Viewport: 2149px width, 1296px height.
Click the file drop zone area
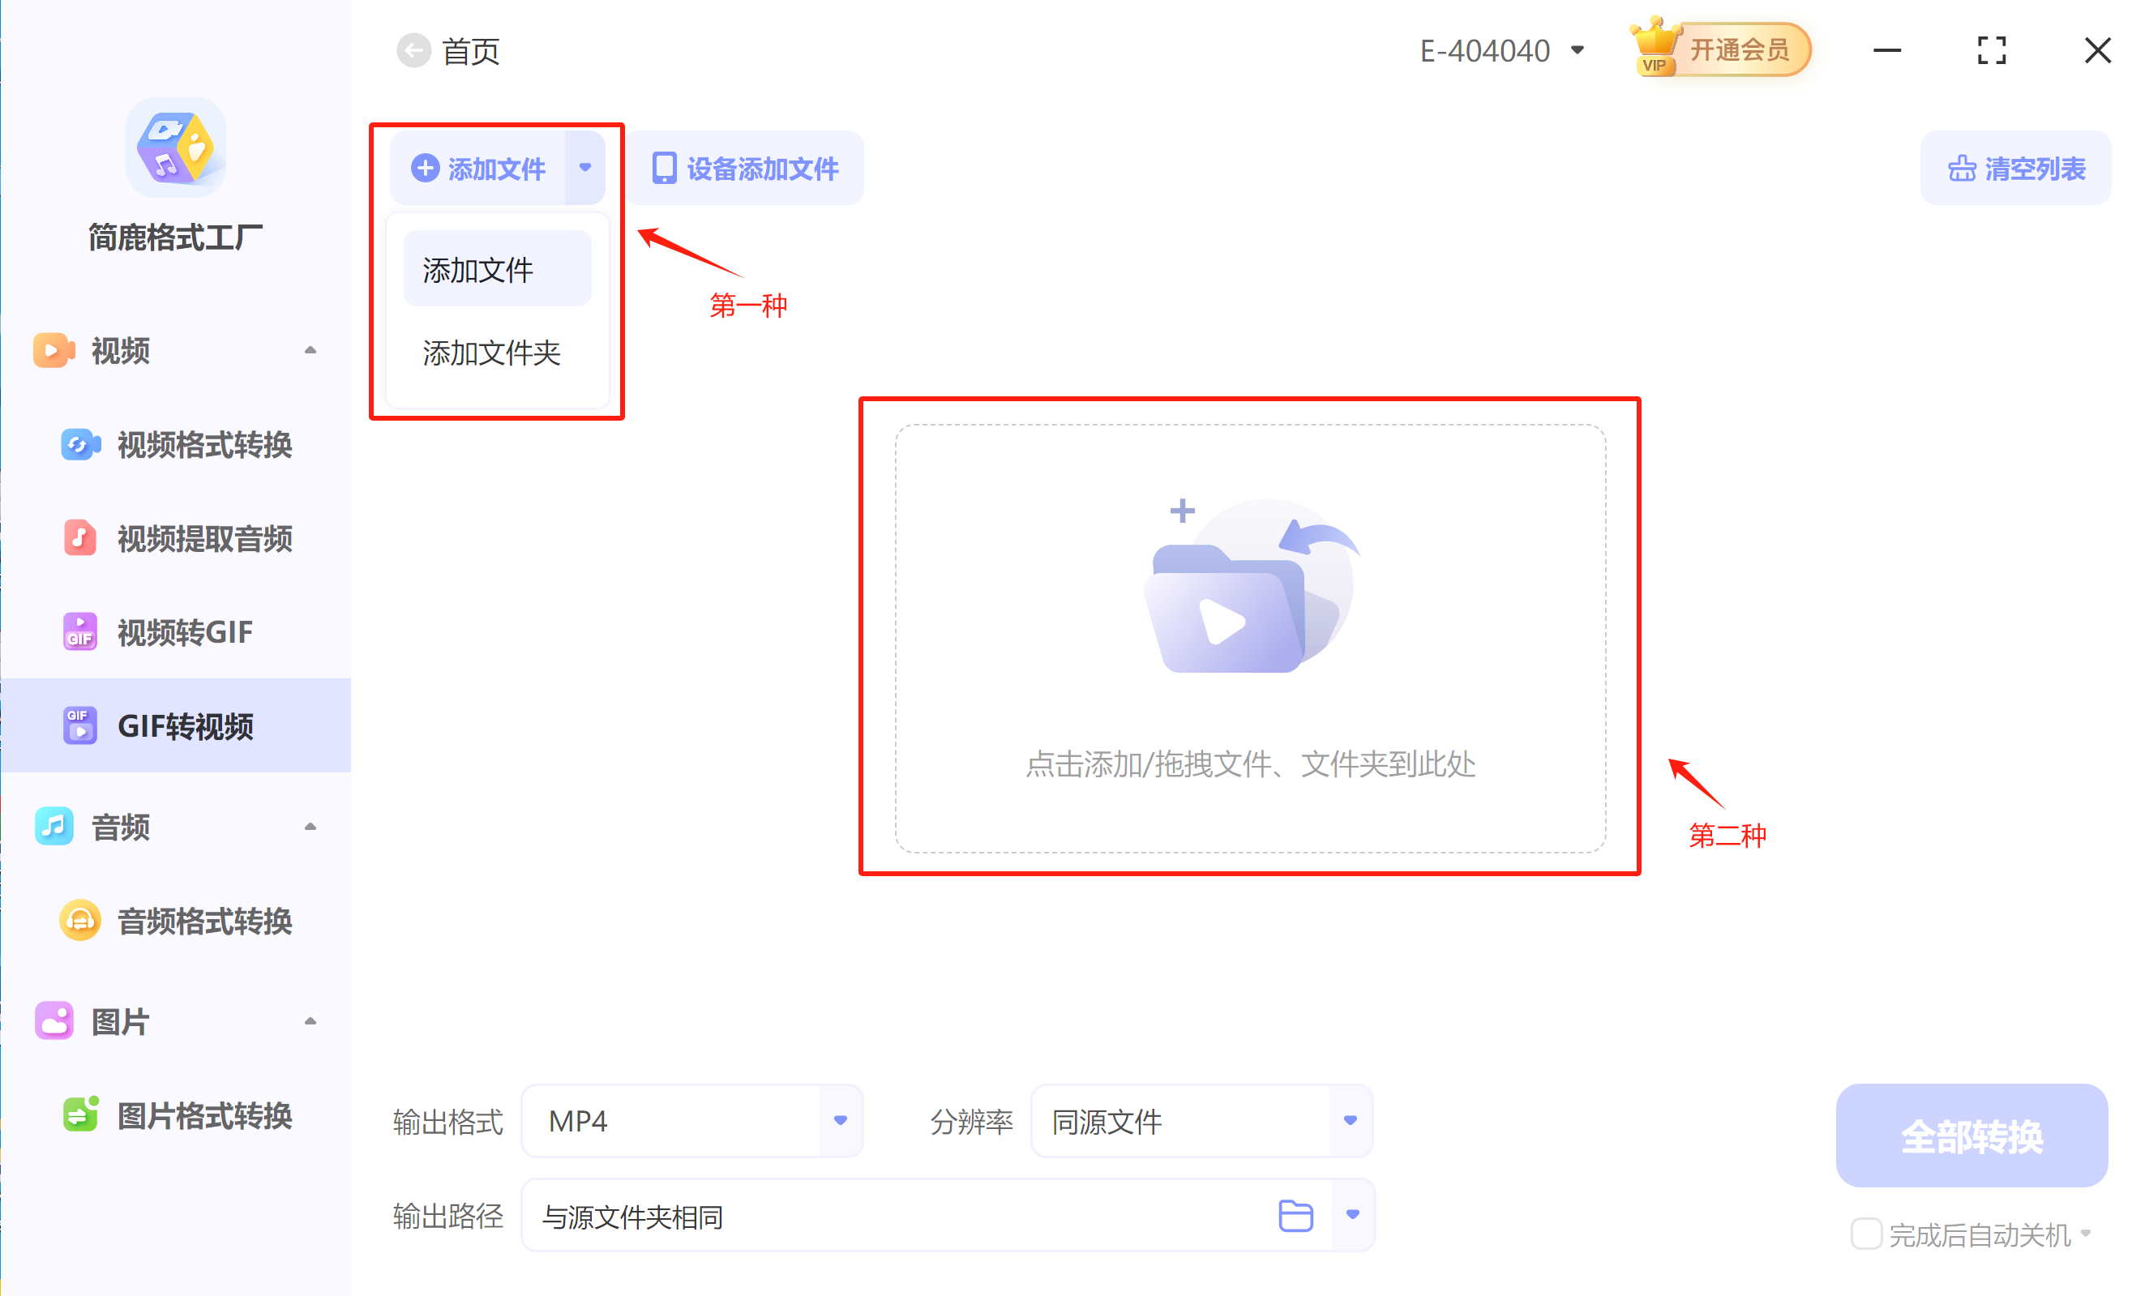tap(1250, 639)
